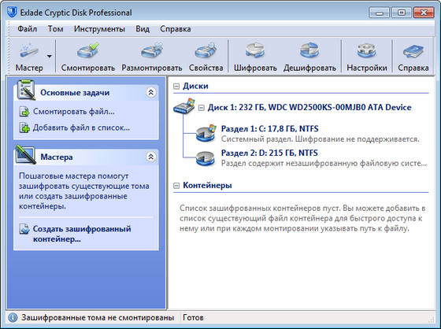This screenshot has width=441, height=329.
Task: Click the Добавить файл в список plus icon
Action: click(24, 128)
